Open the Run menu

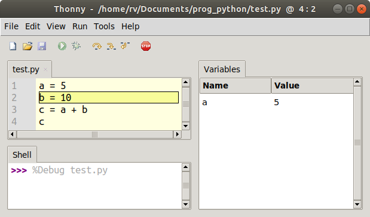(79, 26)
